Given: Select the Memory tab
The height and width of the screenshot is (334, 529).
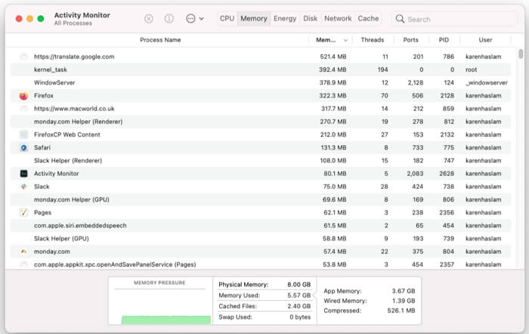Looking at the screenshot, I should [254, 19].
